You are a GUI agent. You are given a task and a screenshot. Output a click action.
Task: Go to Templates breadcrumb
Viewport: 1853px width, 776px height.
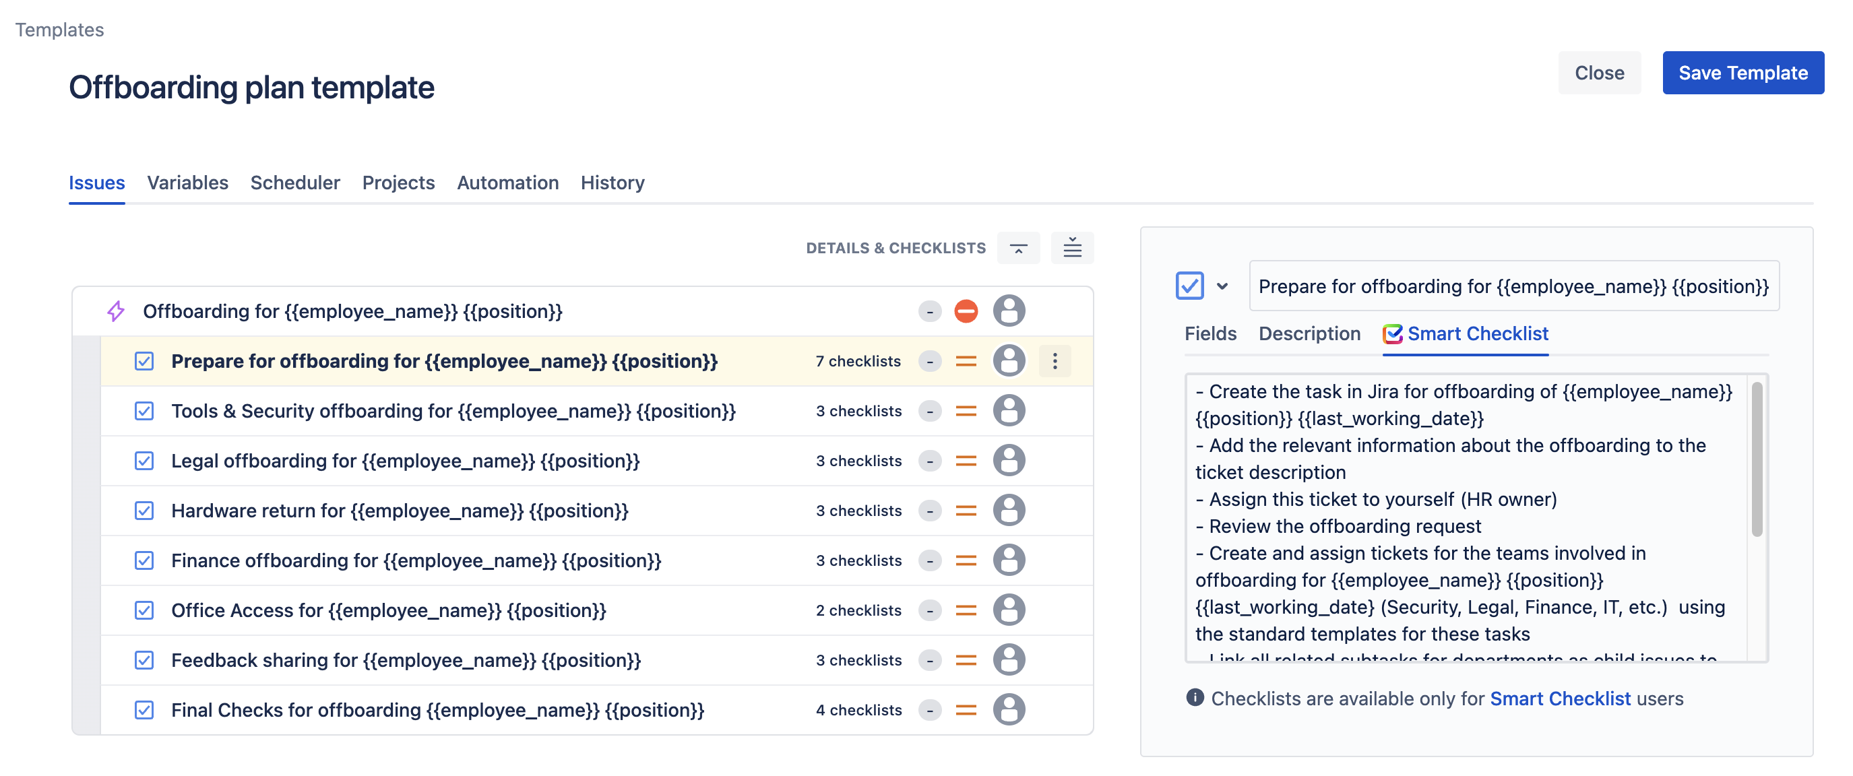(x=60, y=30)
